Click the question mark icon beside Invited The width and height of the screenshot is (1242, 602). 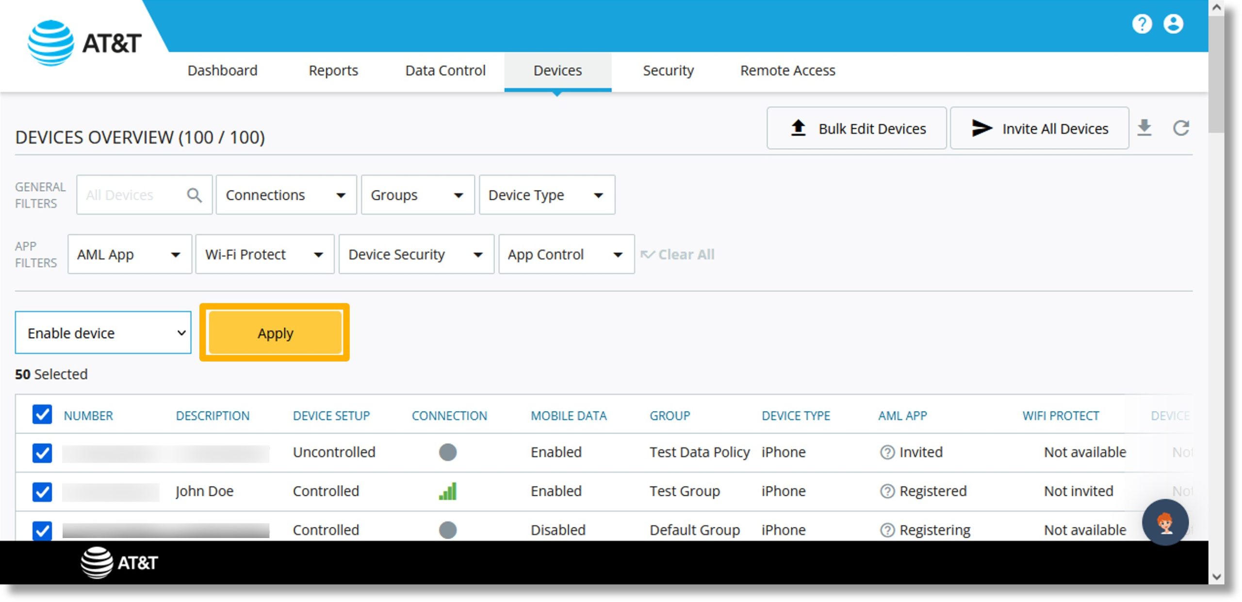pyautogui.click(x=887, y=452)
